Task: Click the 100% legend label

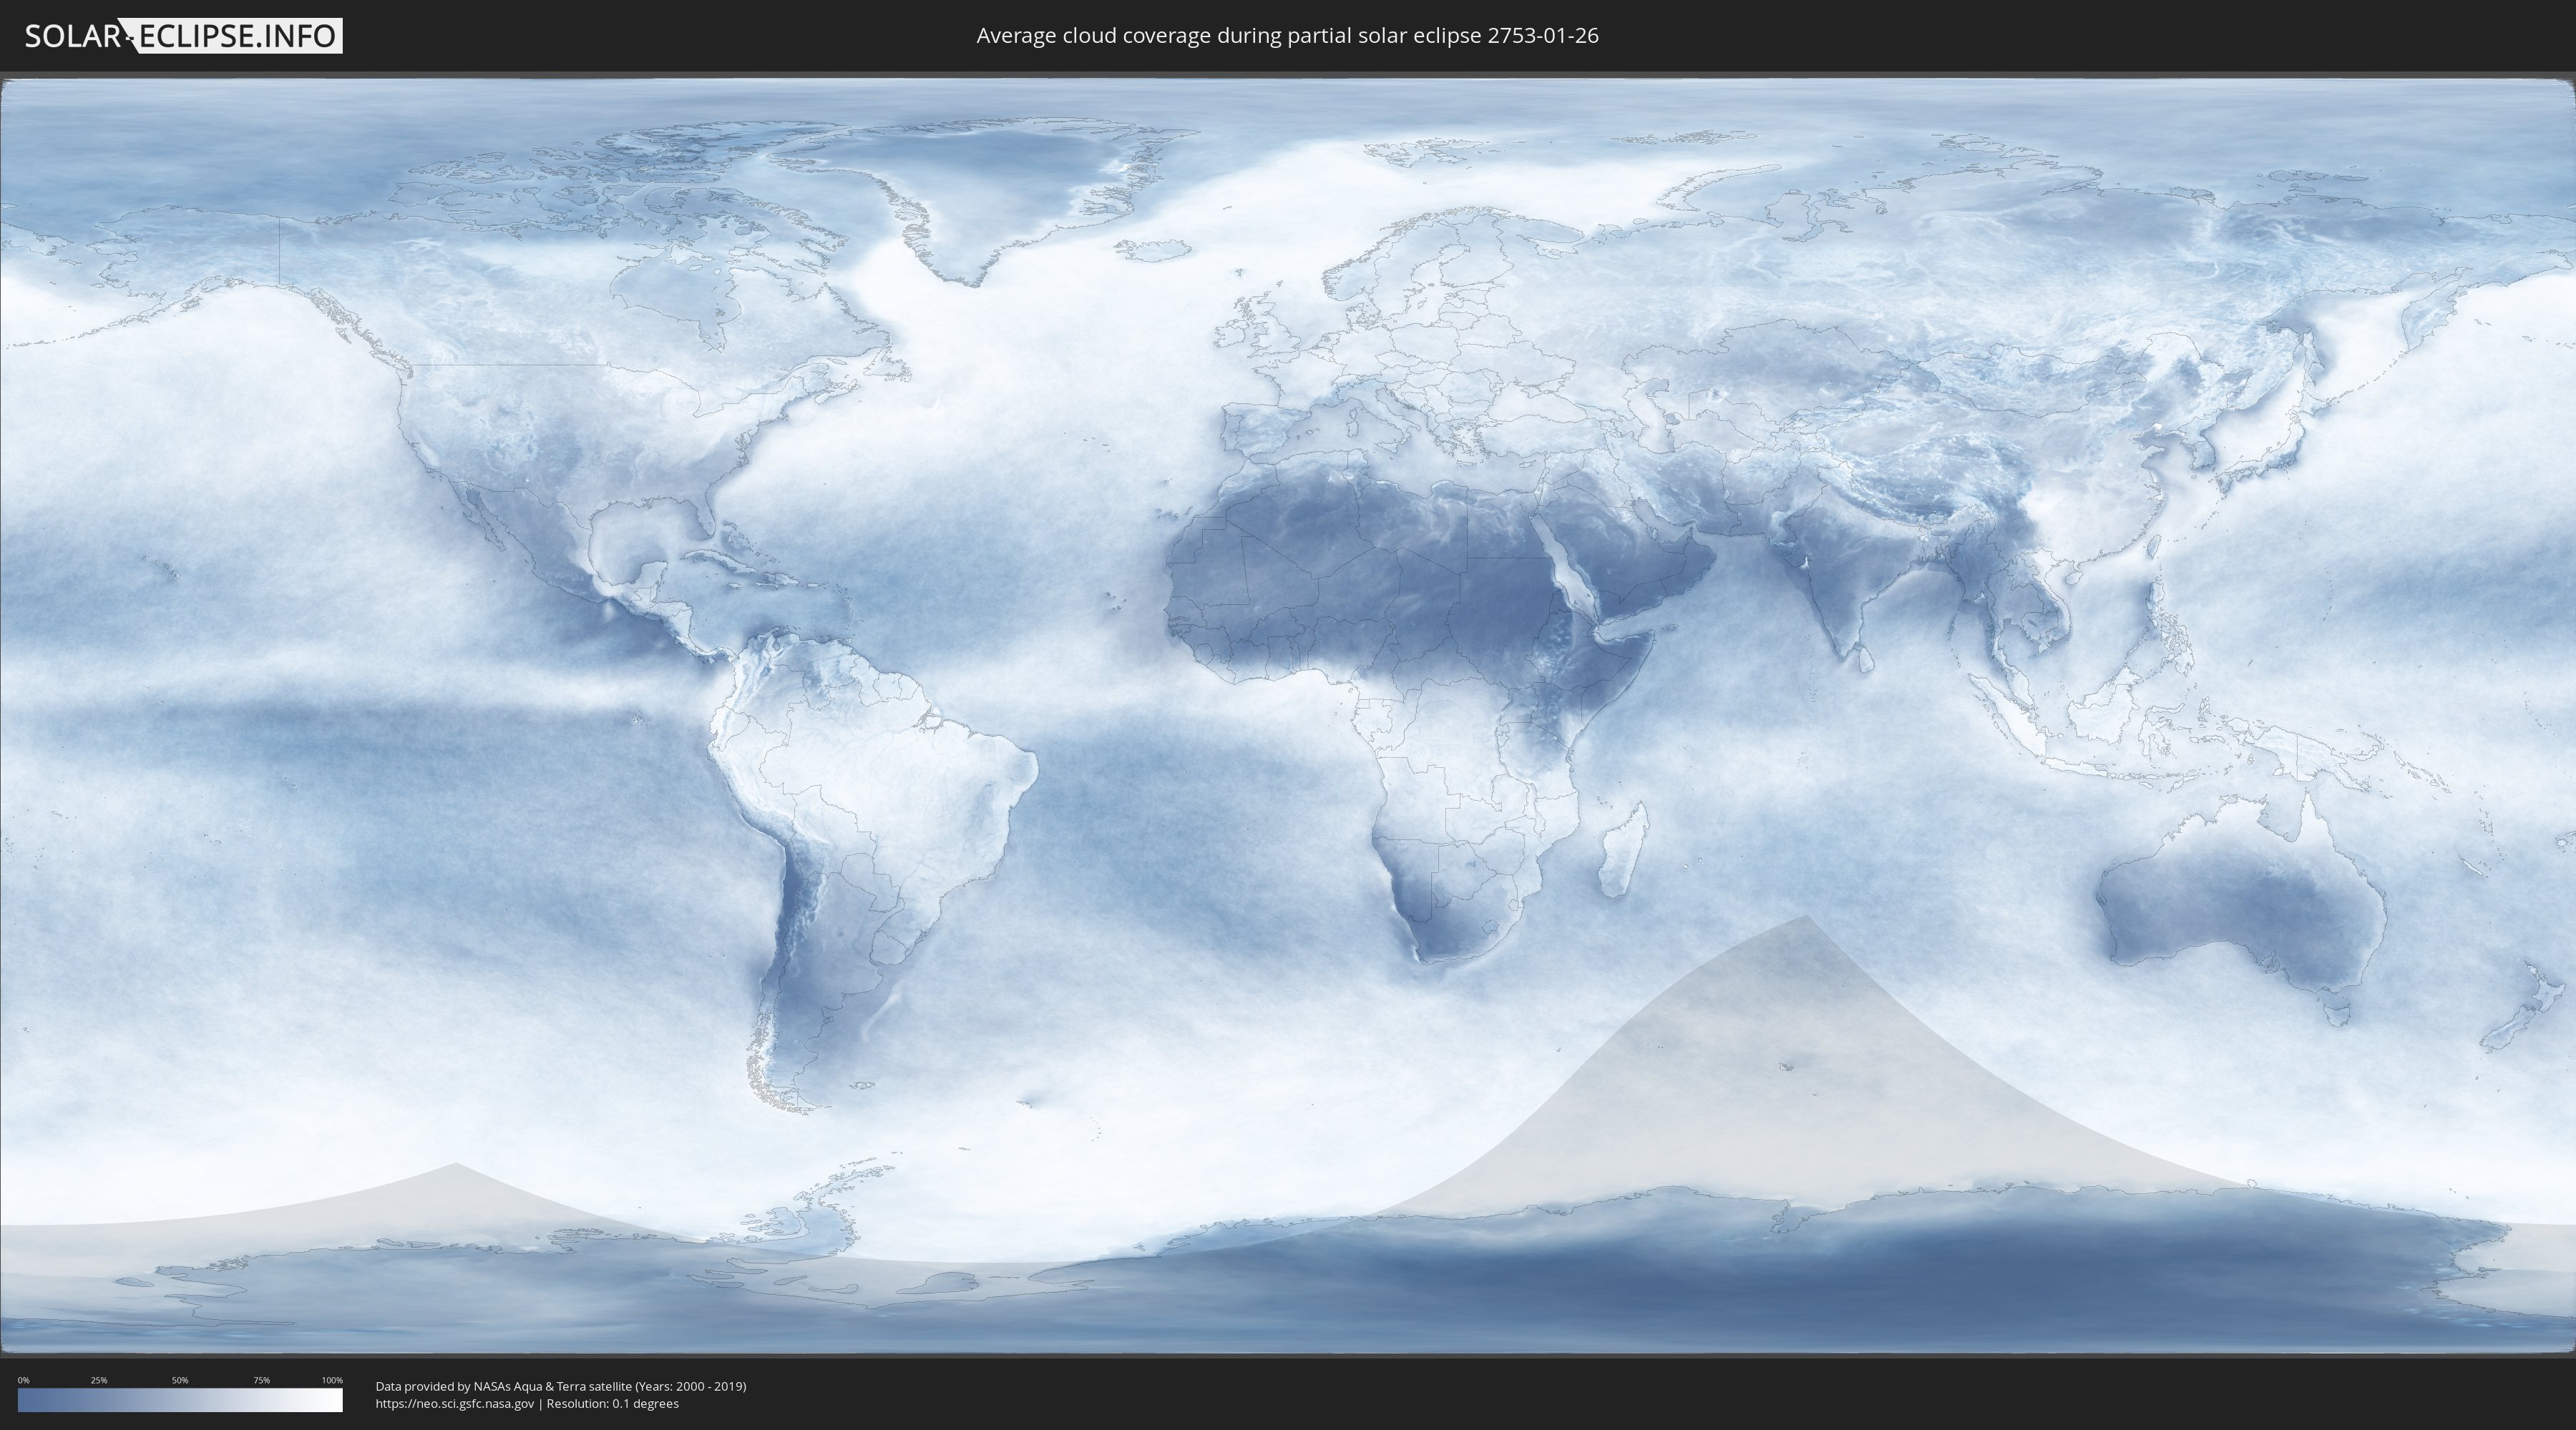Action: [x=332, y=1380]
